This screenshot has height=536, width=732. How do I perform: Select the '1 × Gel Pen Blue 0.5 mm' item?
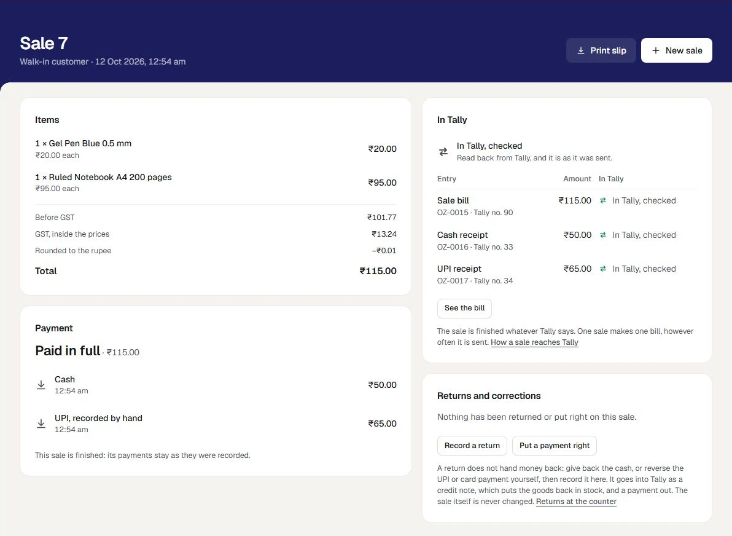pyautogui.click(x=83, y=143)
